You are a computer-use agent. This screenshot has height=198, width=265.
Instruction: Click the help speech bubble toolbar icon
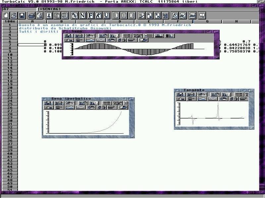pos(202,16)
